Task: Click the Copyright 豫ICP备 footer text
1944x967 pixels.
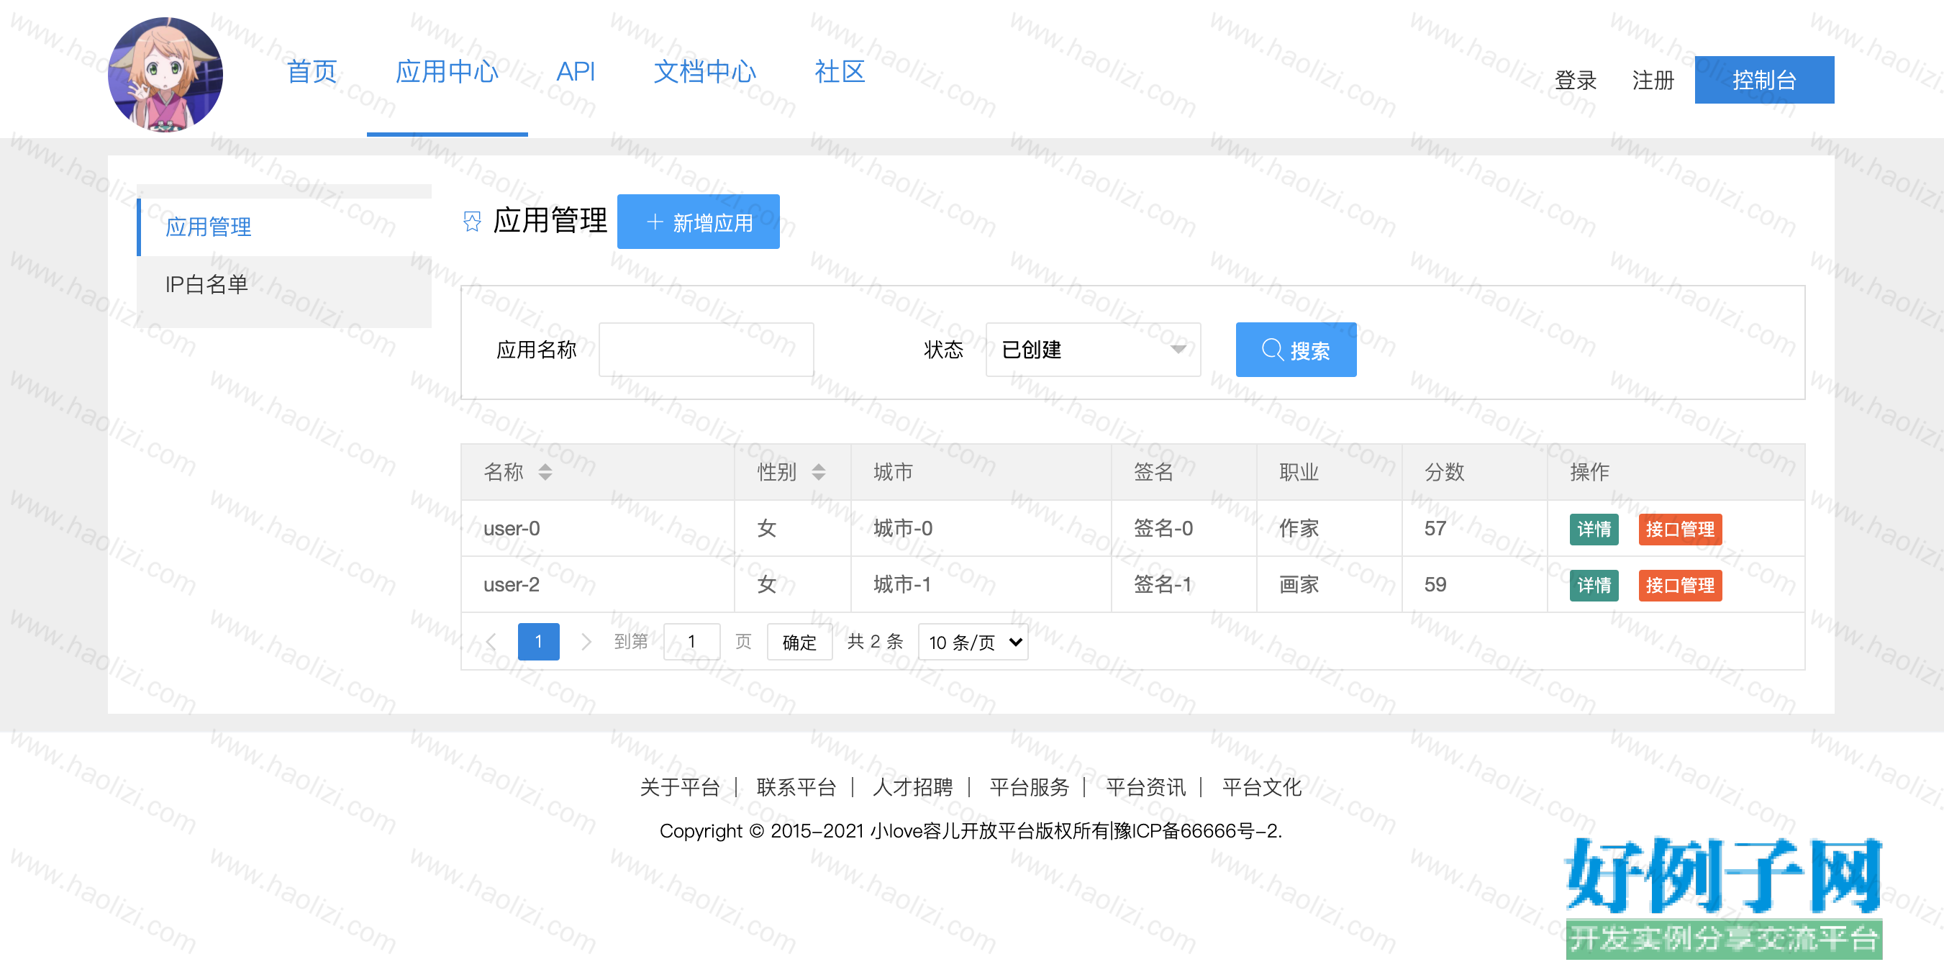Action: tap(971, 831)
